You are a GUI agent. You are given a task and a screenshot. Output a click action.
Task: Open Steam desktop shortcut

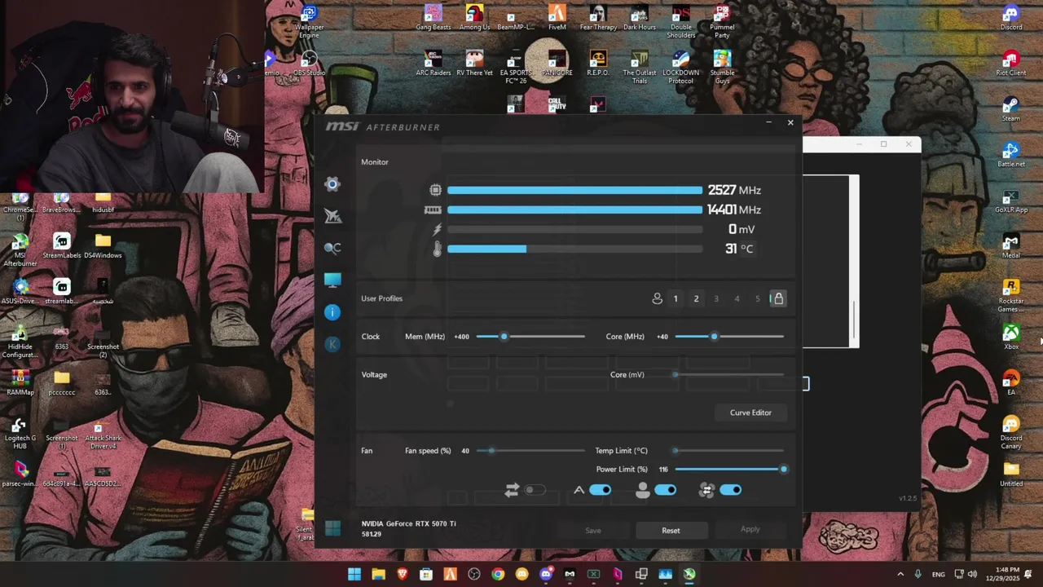click(x=1011, y=109)
